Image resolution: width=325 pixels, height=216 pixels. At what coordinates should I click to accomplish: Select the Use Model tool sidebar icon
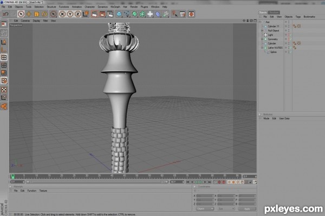click(x=4, y=42)
